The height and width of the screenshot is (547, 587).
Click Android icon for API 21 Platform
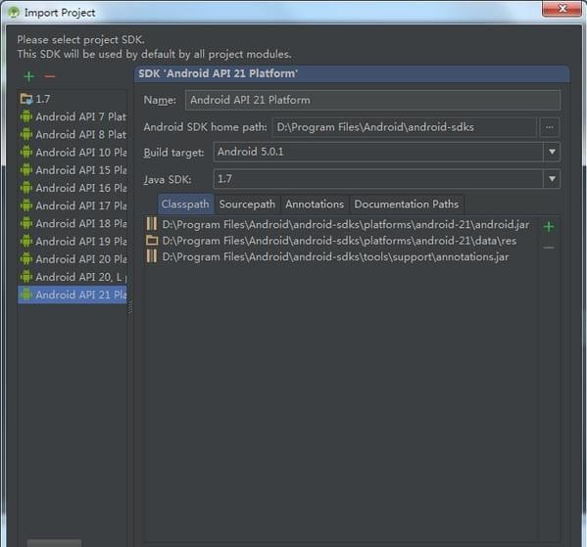point(26,295)
